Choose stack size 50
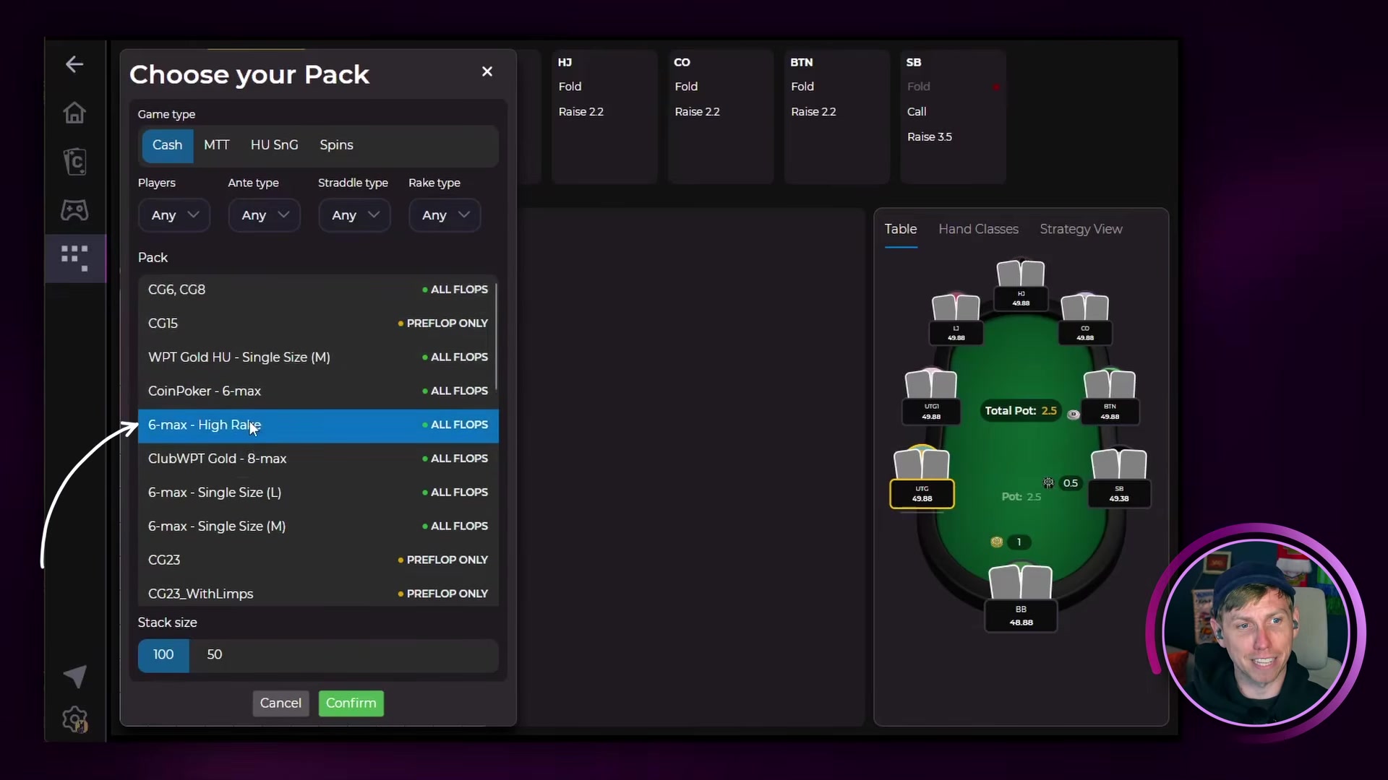The image size is (1388, 780). pyautogui.click(x=215, y=655)
